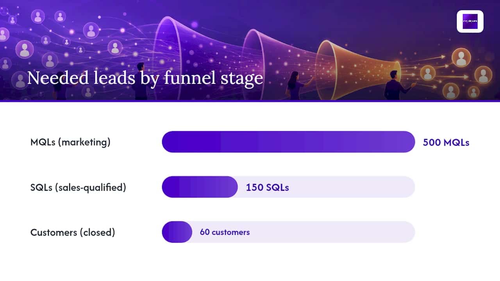Viewport: 500px width, 281px height.
Task: Click the slide title Needed leads by funnel stage
Action: click(145, 78)
